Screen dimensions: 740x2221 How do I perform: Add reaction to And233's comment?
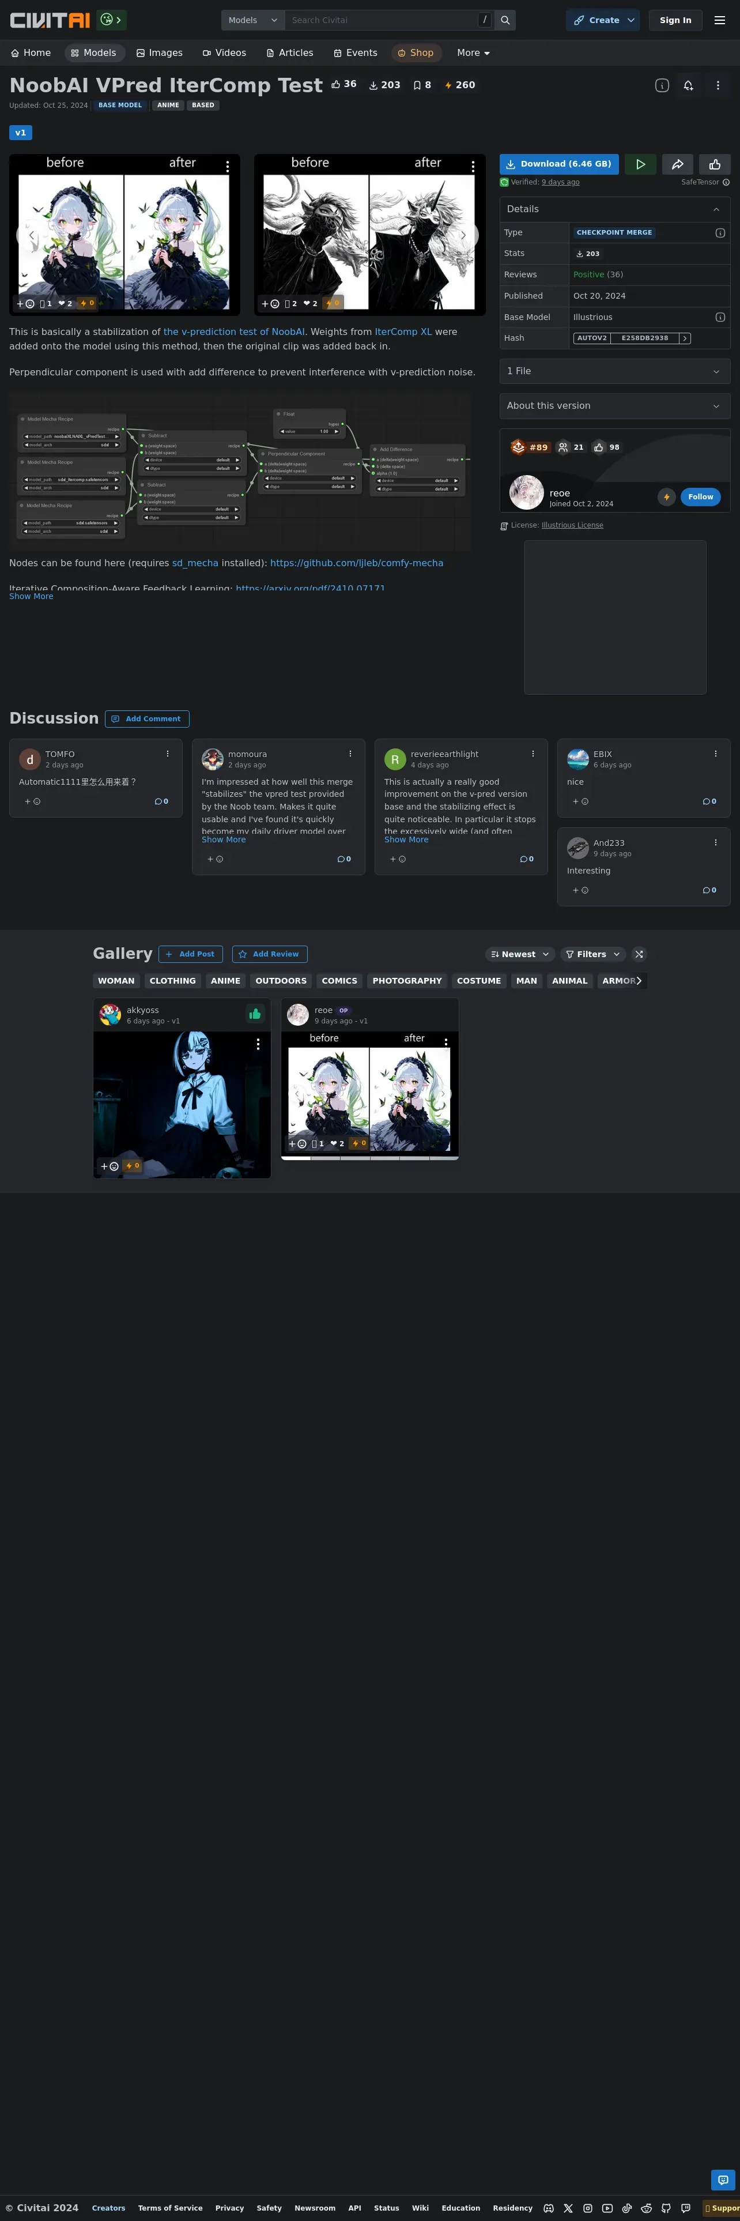pos(580,890)
